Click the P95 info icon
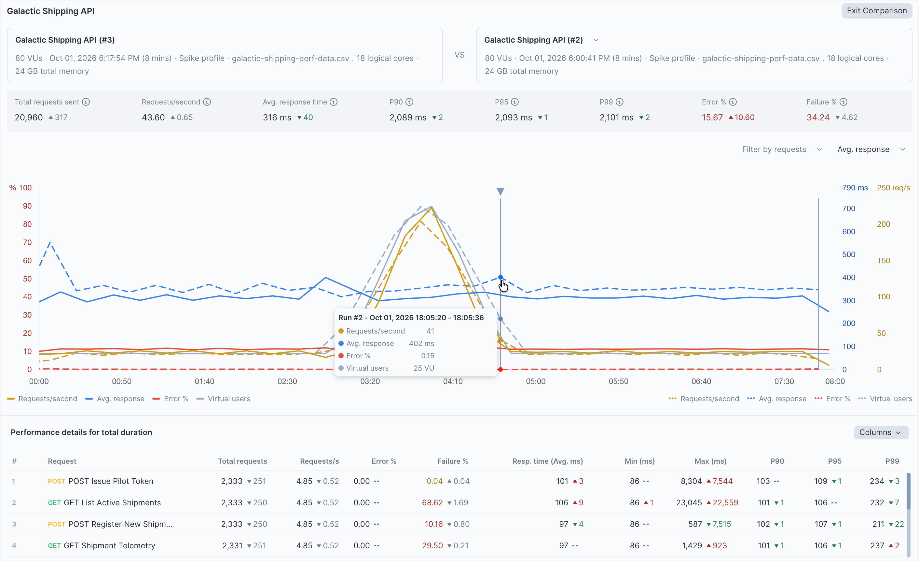This screenshot has height=561, width=919. 515,102
